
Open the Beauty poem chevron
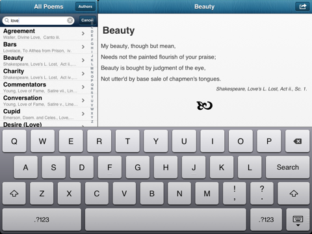83,60
